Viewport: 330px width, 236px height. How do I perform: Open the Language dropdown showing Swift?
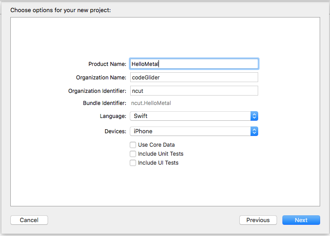click(190, 116)
